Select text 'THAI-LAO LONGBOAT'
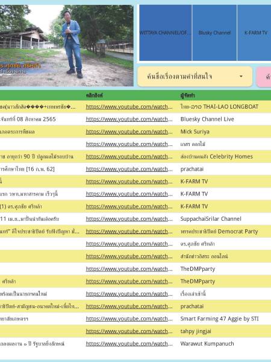The height and width of the screenshot is (362, 271). 231,107
